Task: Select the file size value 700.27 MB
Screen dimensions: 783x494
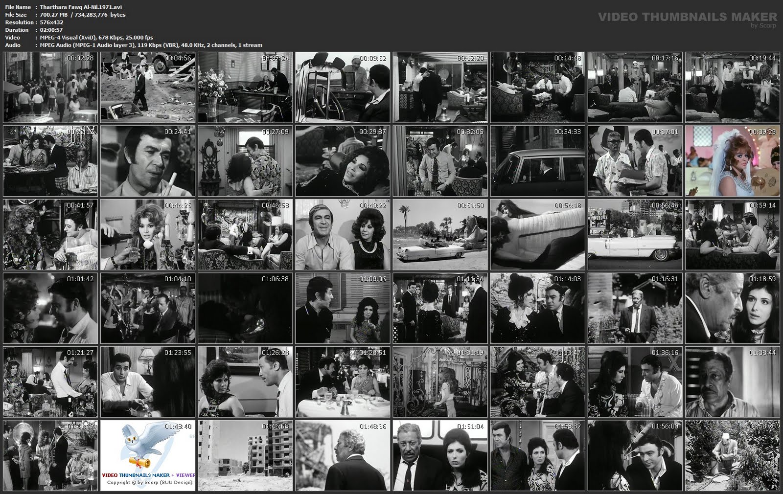Action: tap(54, 15)
